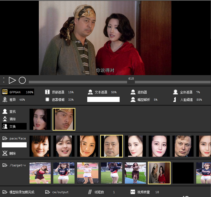Toggle the 差异 icon
Image resolution: width=211 pixels, height=197 pixels.
(5, 100)
